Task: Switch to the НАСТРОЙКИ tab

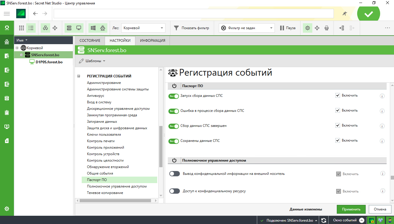Action: 120,41
